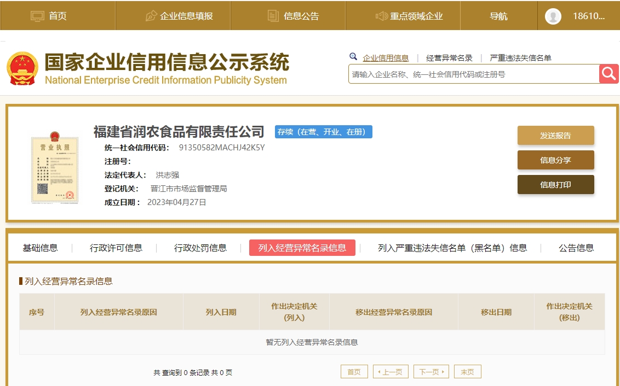Click the speaker icon beside 重点领域企业
620x386 pixels.
tap(381, 16)
